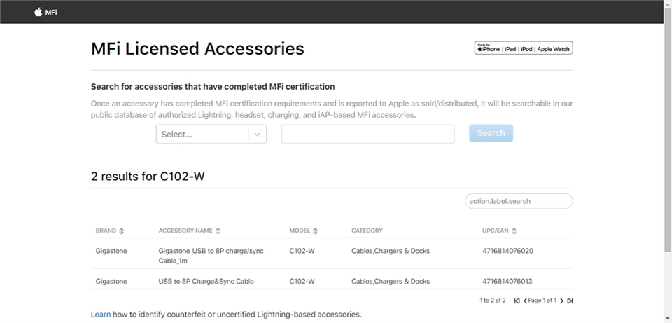The width and height of the screenshot is (672, 323).
Task: Open the Select... search type dropdown
Action: (x=202, y=134)
